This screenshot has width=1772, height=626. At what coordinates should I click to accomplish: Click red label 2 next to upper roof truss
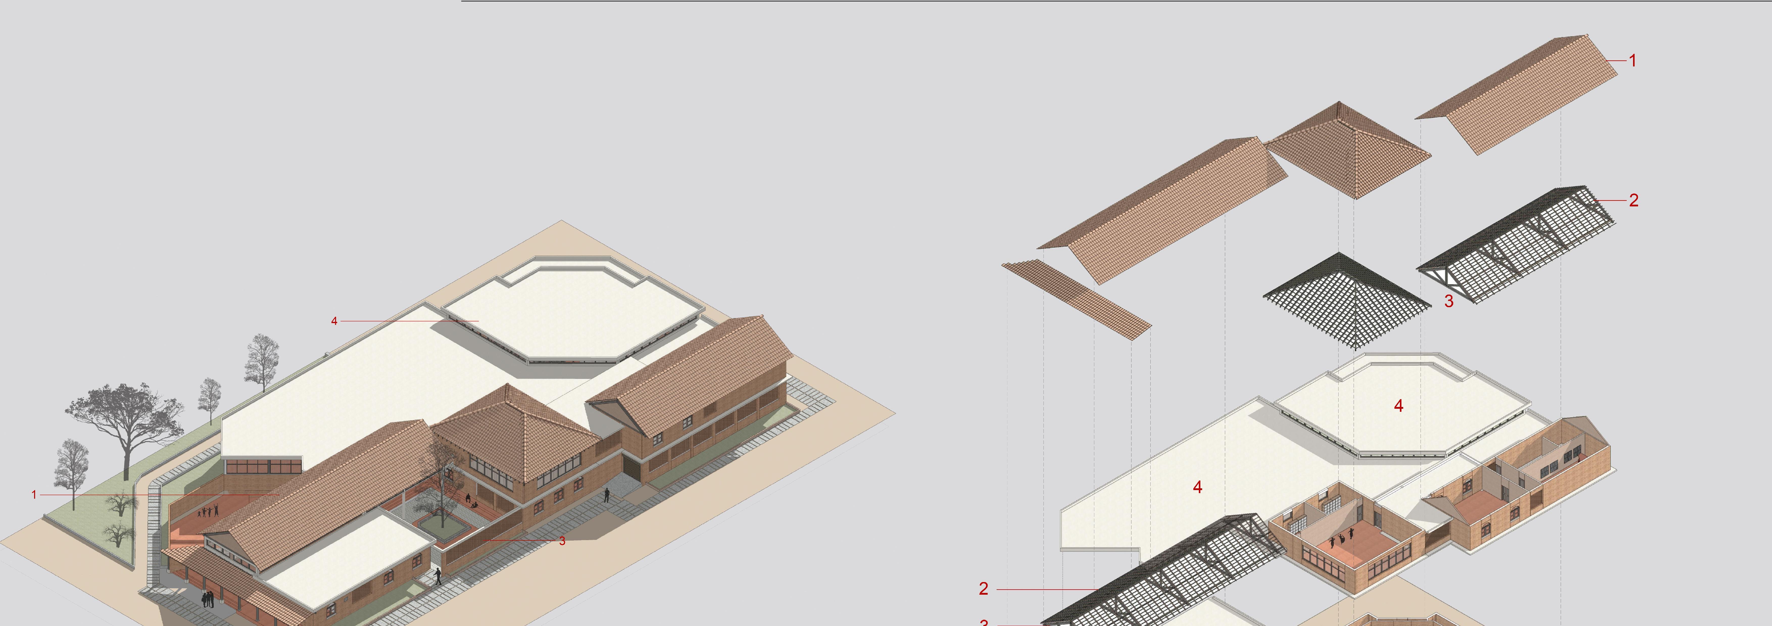(1634, 200)
